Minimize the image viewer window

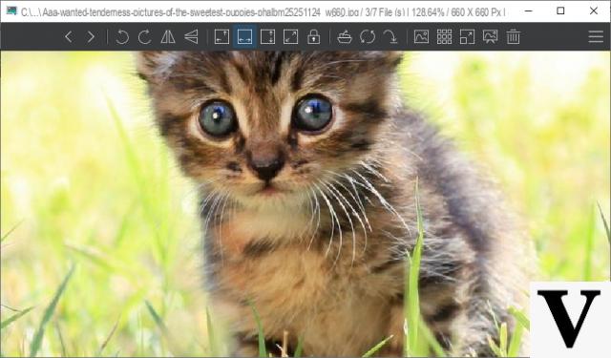(528, 11)
